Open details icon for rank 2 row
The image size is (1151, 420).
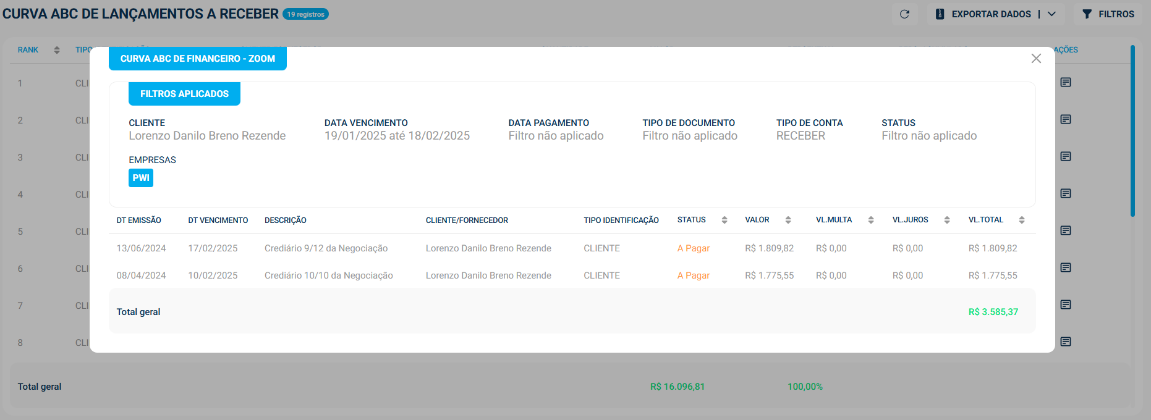(1066, 119)
